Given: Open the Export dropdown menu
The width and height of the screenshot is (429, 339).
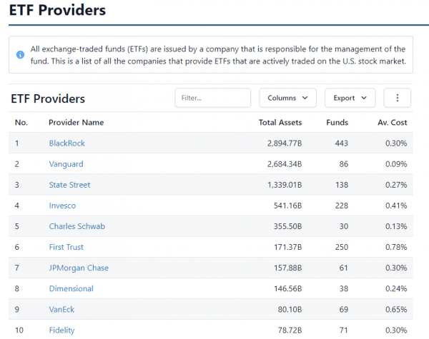Looking at the screenshot, I should (x=350, y=98).
